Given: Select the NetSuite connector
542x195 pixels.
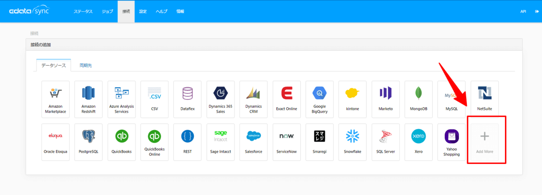Looking at the screenshot, I should pyautogui.click(x=485, y=99).
